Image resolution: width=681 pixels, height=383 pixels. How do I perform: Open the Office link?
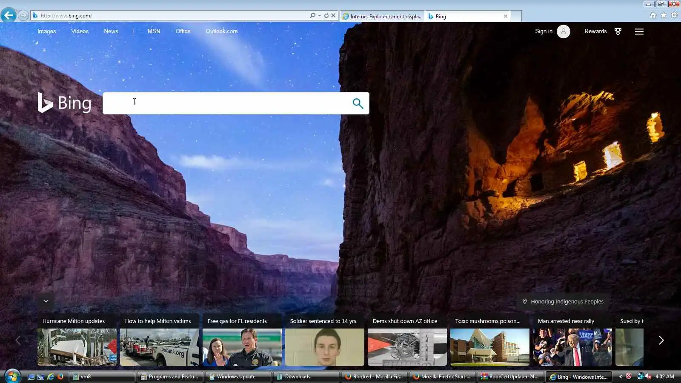(x=183, y=31)
